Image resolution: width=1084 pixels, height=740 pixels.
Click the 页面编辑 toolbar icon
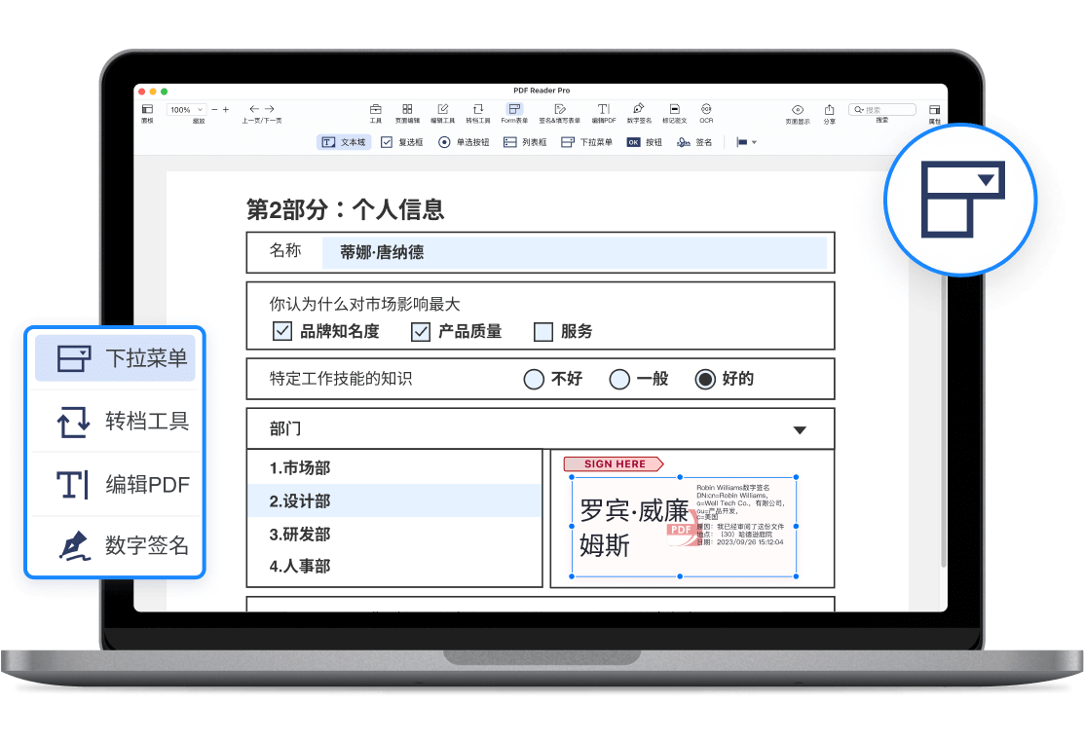(x=407, y=110)
